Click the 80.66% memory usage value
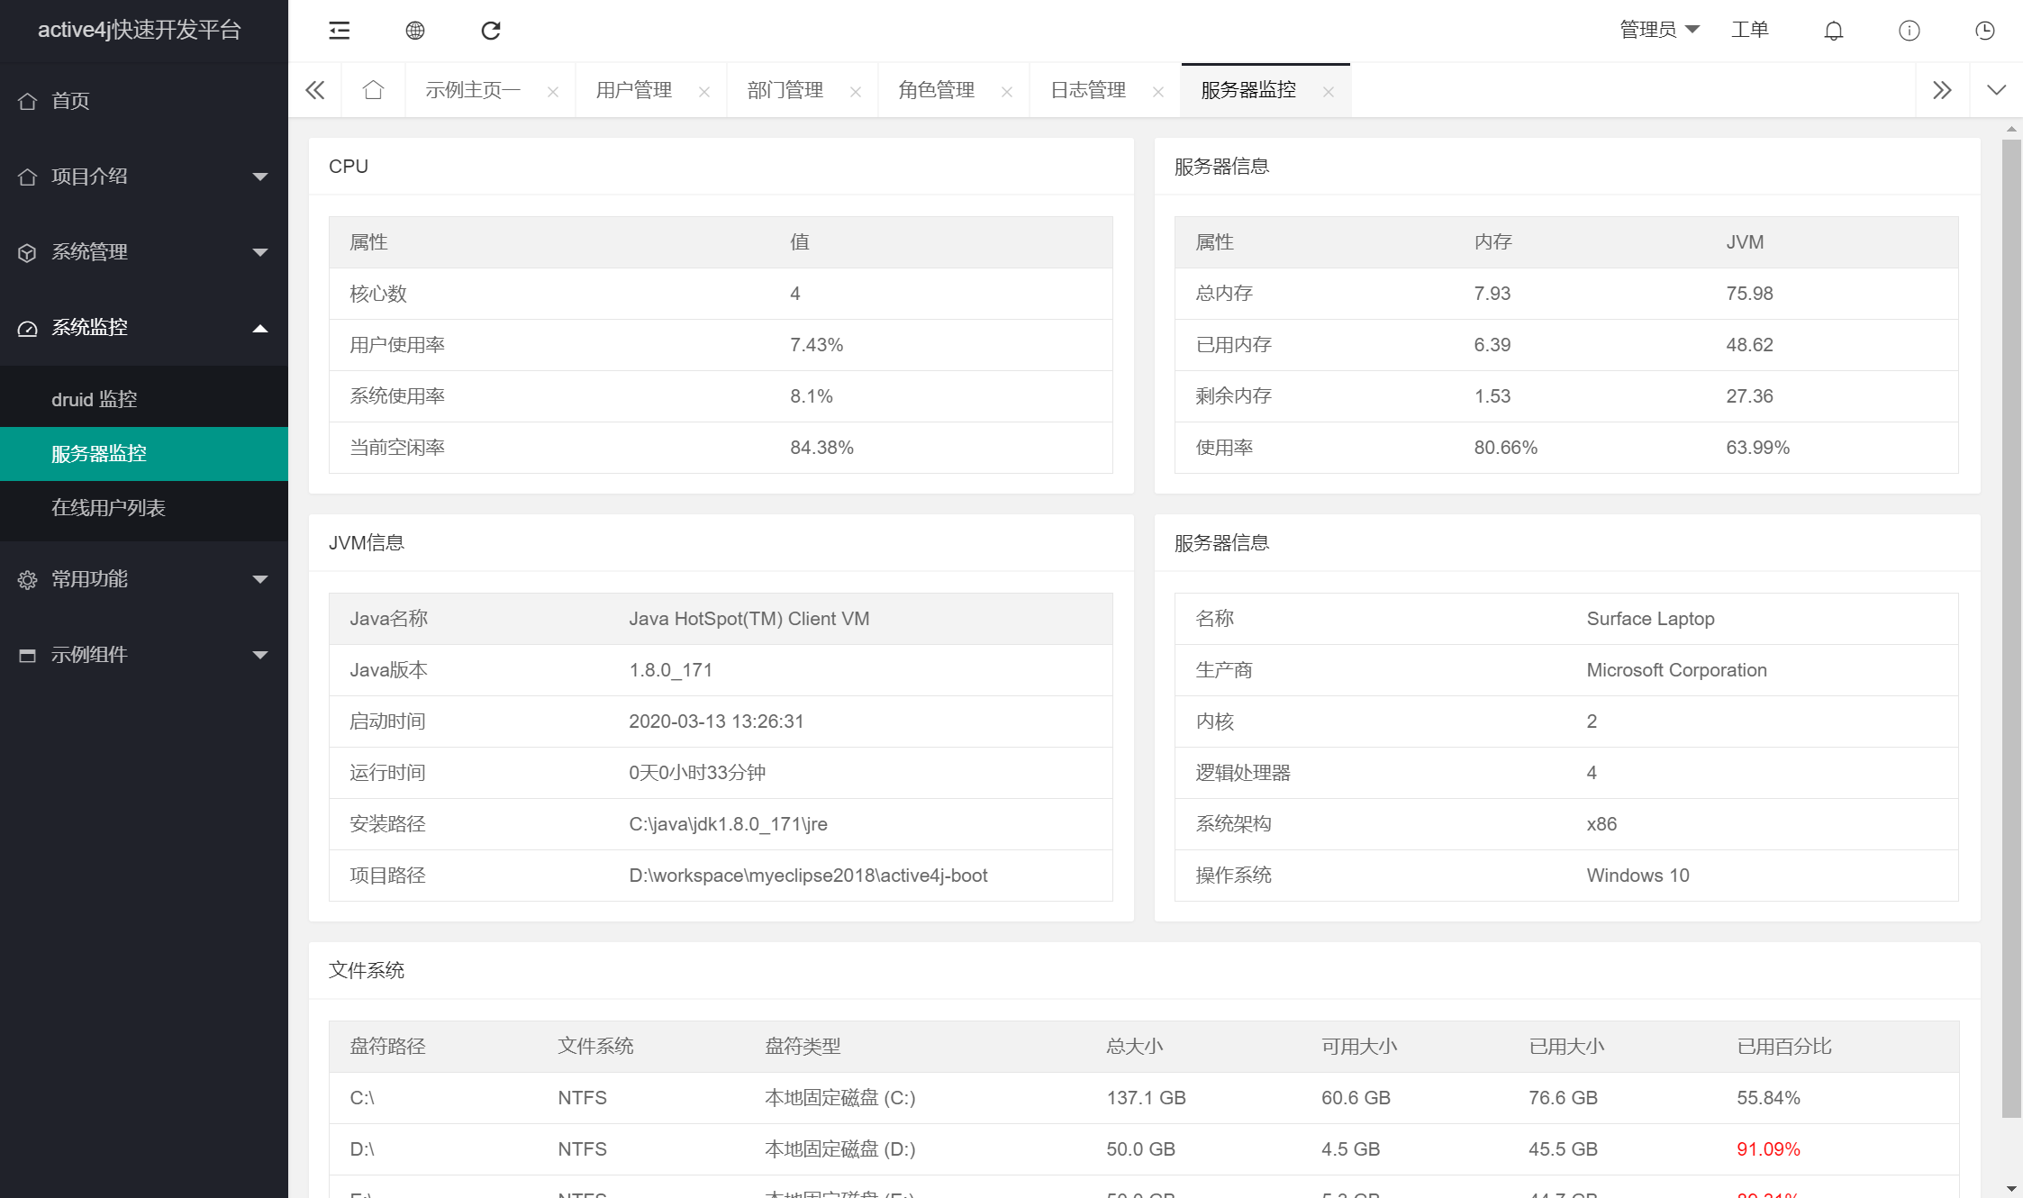This screenshot has height=1198, width=2023. [x=1505, y=448]
